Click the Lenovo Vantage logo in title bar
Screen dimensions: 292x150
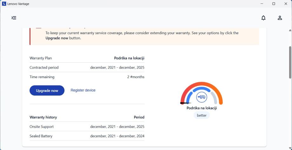pyautogui.click(x=4, y=4)
